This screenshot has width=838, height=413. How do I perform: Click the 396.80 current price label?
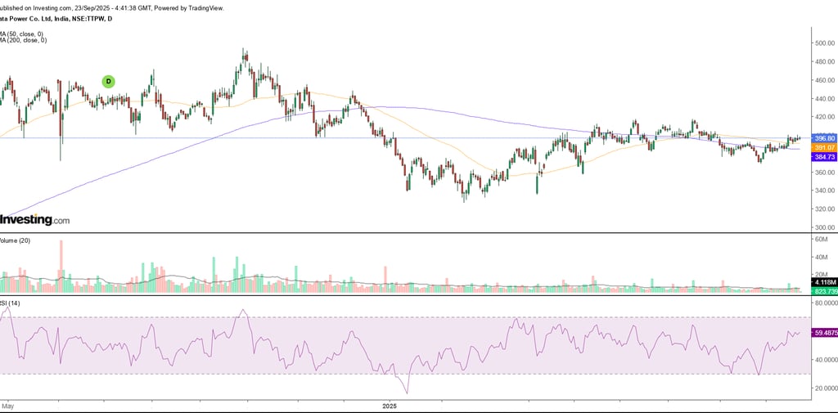click(x=825, y=138)
